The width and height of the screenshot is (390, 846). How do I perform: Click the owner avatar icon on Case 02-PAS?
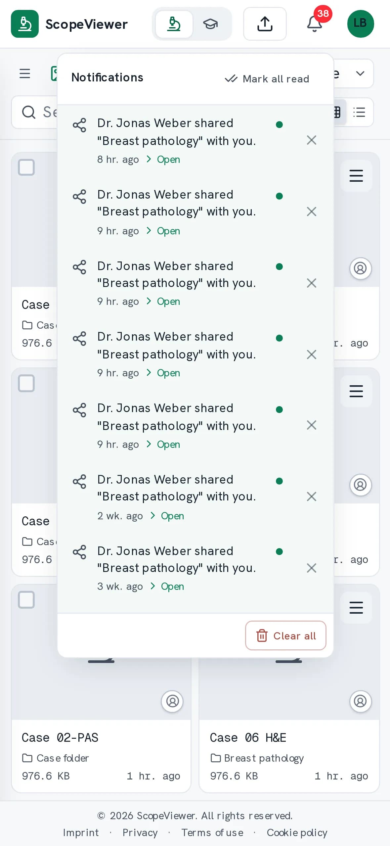[172, 701]
